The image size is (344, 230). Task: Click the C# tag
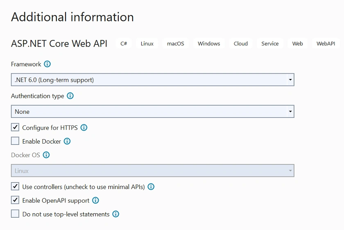click(x=124, y=43)
